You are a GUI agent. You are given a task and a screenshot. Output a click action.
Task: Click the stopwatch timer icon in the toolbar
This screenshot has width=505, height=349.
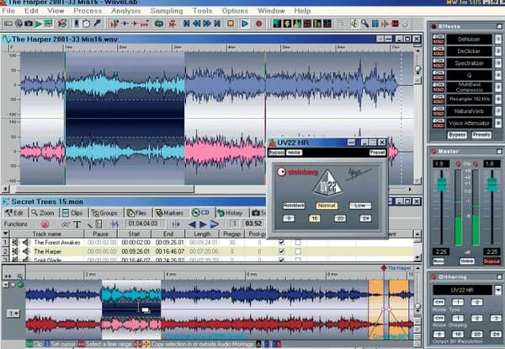[x=86, y=24]
